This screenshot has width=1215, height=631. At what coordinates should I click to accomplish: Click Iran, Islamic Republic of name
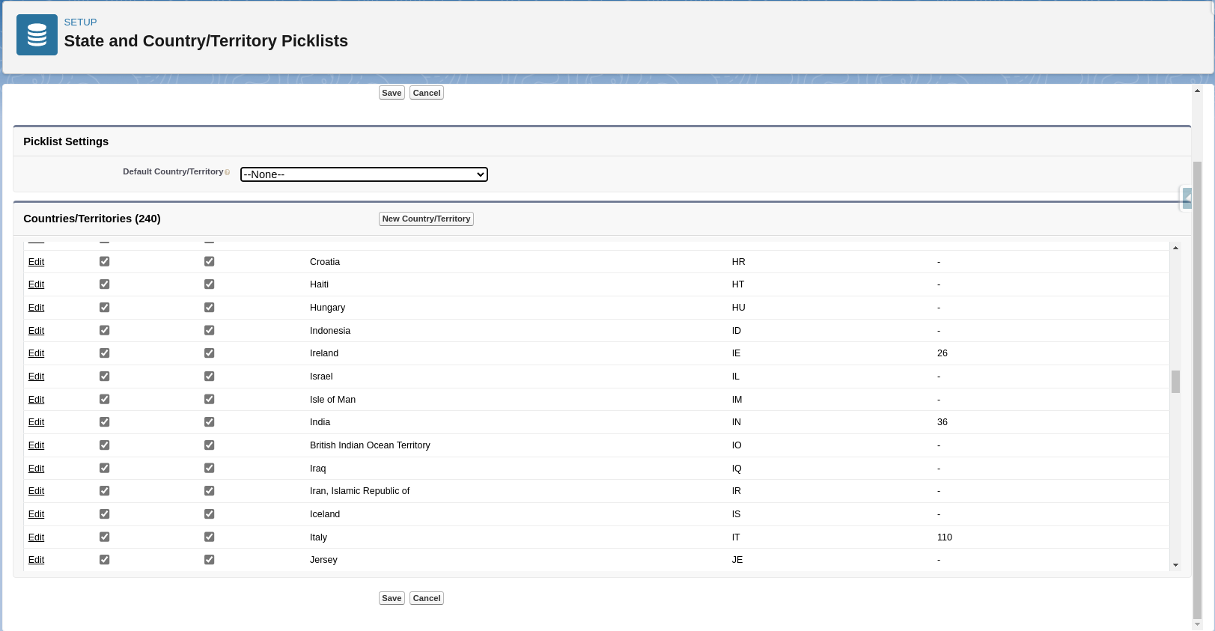click(359, 491)
